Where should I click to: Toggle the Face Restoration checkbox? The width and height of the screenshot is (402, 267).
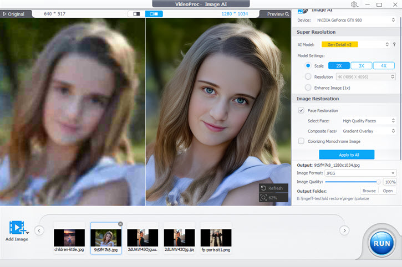[x=301, y=111]
